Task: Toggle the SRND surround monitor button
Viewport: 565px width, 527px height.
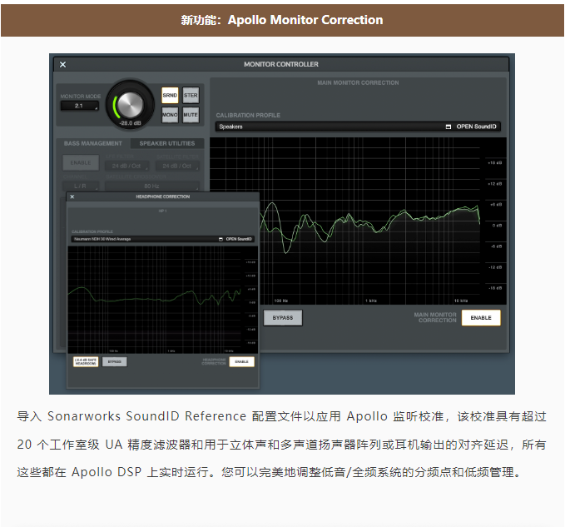Action: coord(170,96)
